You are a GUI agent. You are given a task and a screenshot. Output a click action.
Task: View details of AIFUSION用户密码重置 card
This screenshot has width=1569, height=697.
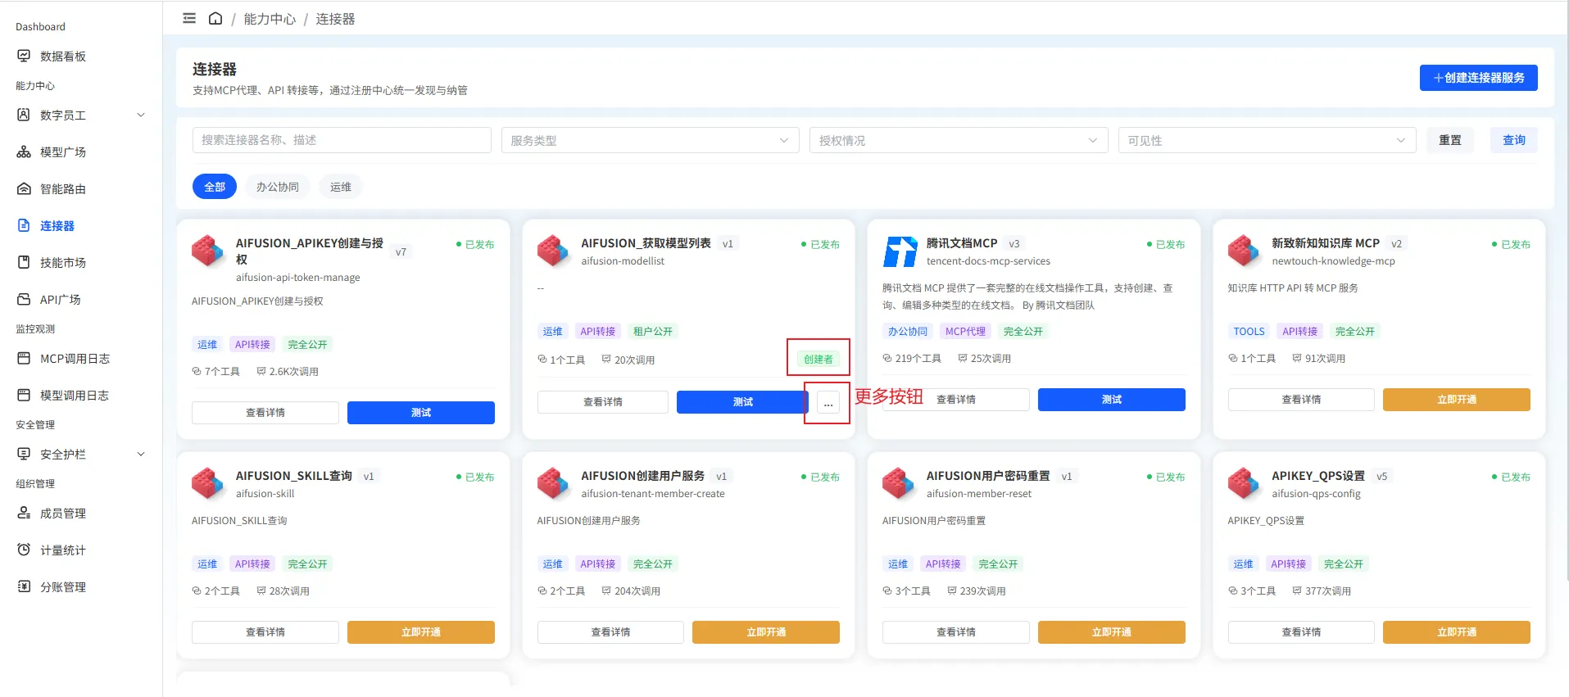[956, 632]
